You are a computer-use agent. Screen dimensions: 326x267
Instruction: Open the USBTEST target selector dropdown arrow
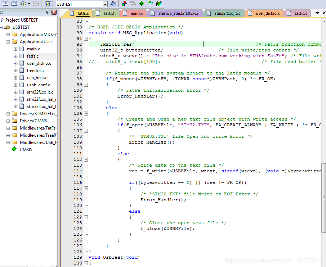tap(105, 4)
